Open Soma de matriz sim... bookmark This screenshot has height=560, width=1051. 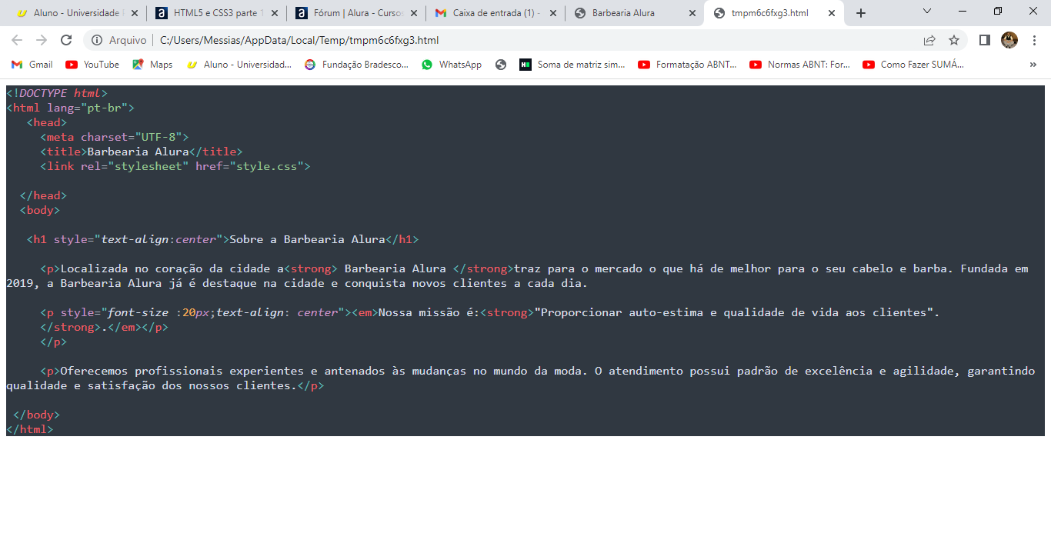(572, 65)
